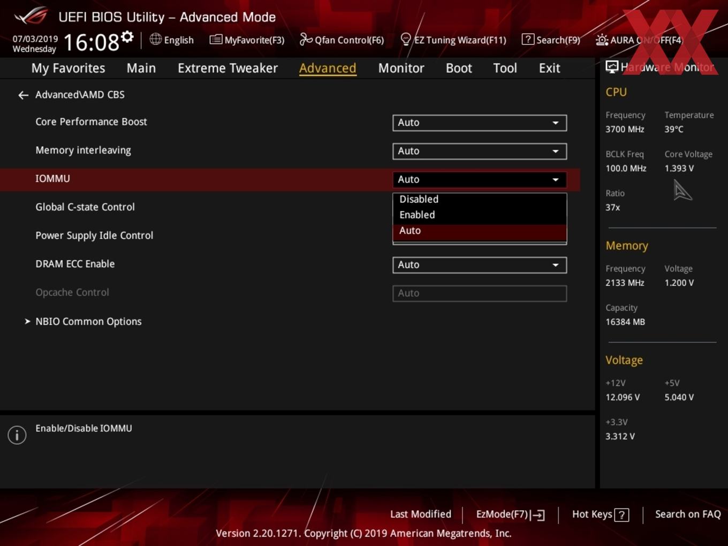Select the IOMMU setting row label
This screenshot has width=728, height=546.
(52, 179)
